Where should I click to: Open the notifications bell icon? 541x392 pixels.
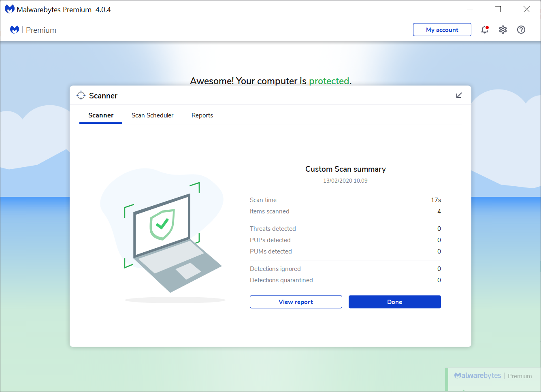click(485, 30)
